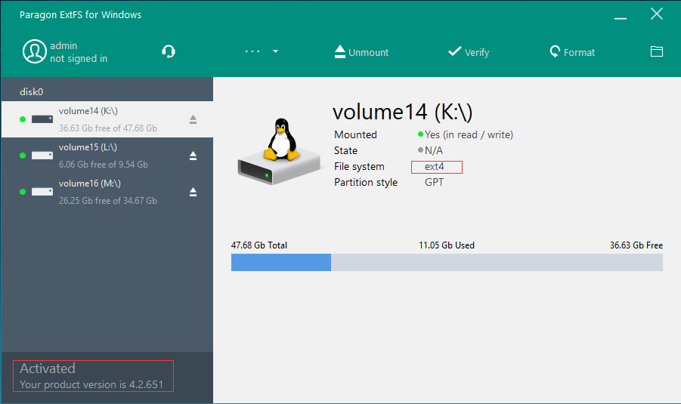Click the volume14 (K:\) heading
This screenshot has width=681, height=404.
click(x=402, y=112)
